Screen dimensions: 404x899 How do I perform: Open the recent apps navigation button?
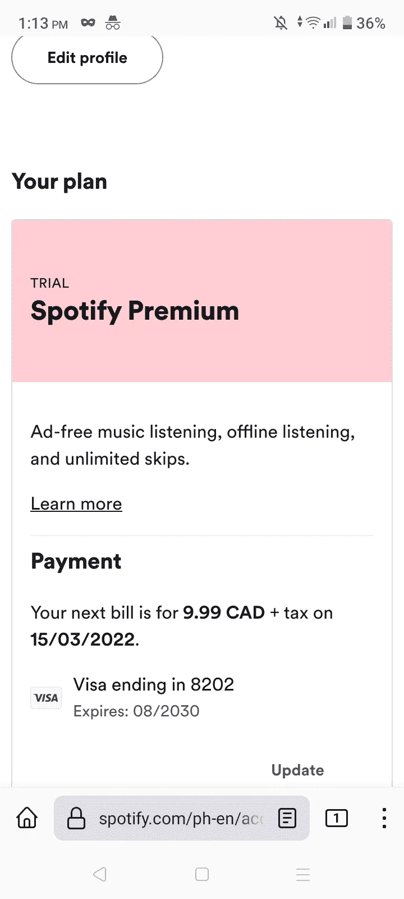tap(303, 874)
